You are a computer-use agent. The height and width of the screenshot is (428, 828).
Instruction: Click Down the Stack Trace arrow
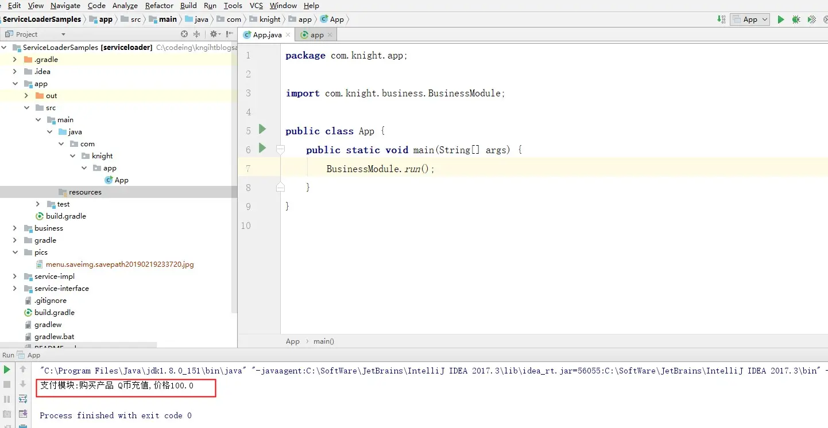coord(23,384)
